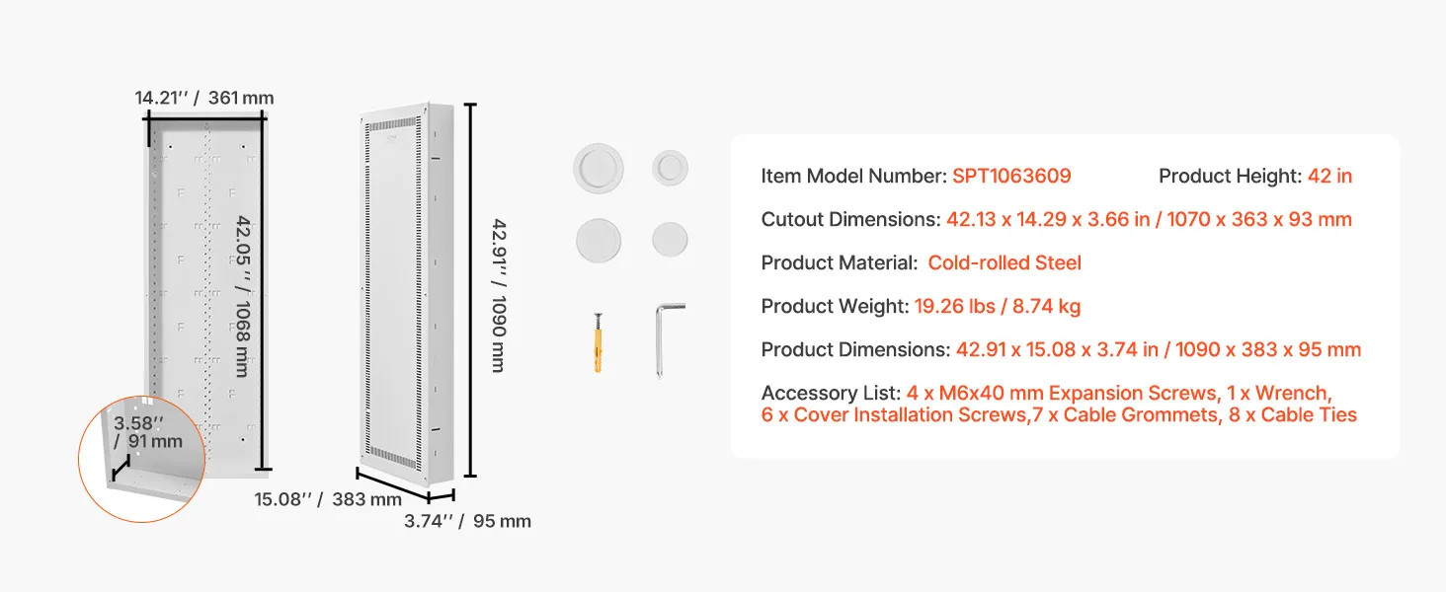This screenshot has height=592, width=1446.
Task: Click the 3.58'' / 91 mm inset label
Action: [x=148, y=431]
